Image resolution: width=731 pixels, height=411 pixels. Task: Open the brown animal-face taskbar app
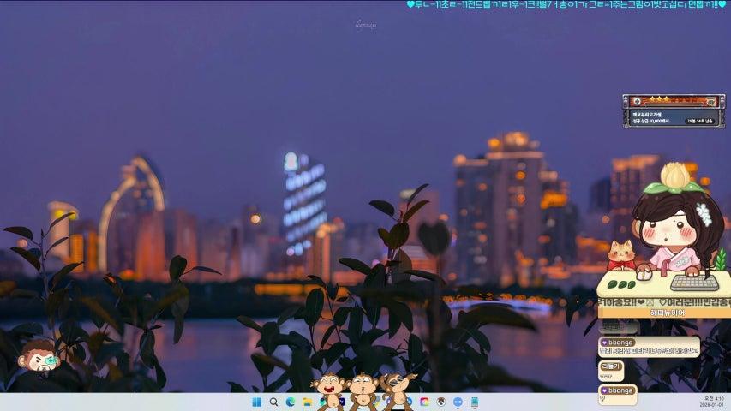tap(441, 402)
